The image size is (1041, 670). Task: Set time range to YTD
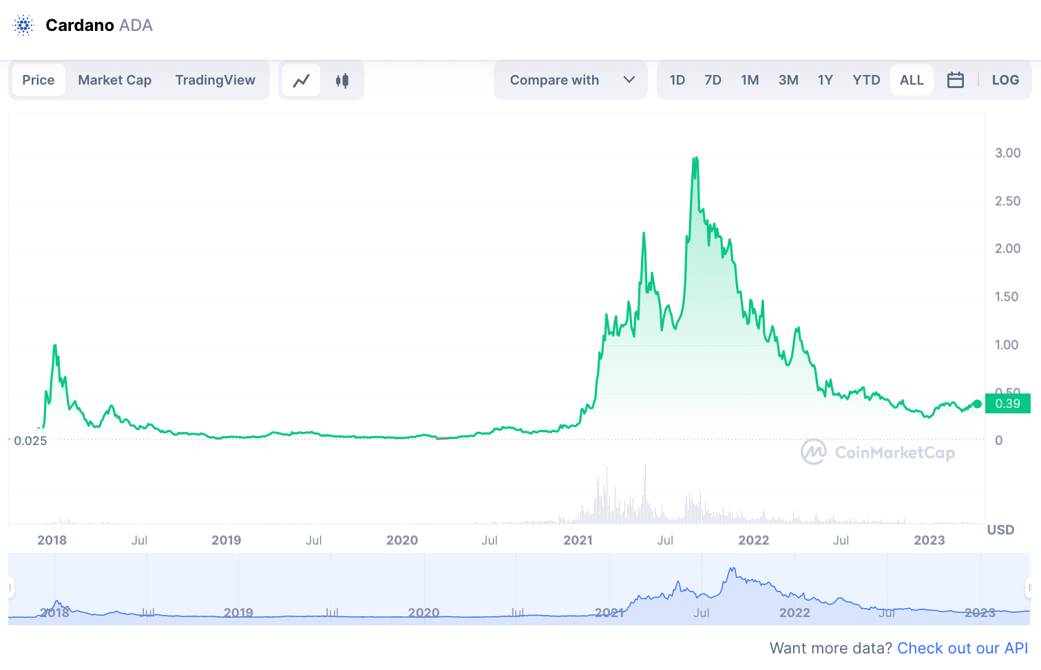(x=866, y=80)
